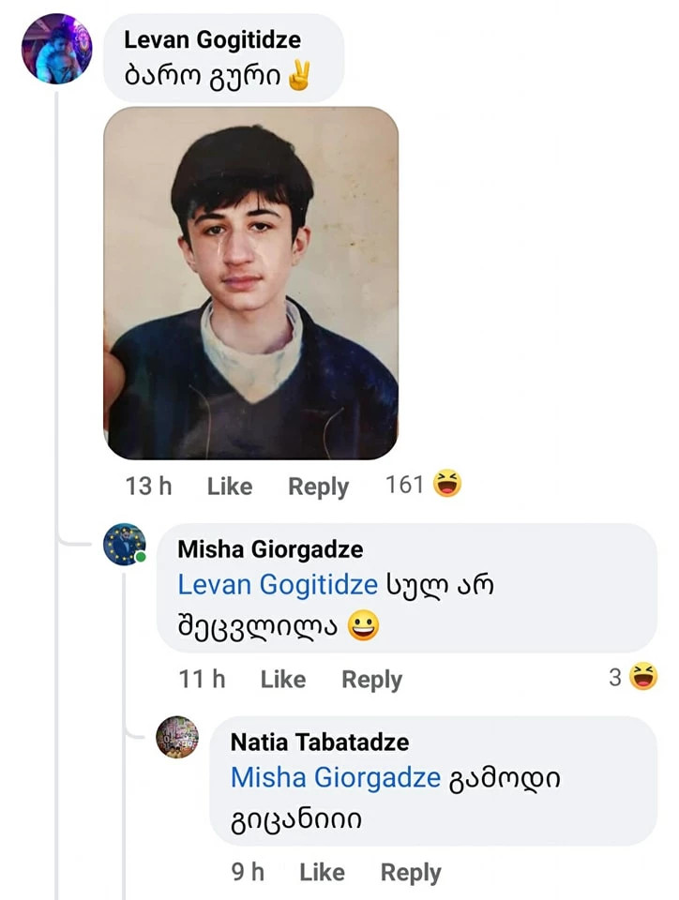
Task: Click Levan Gogitidze's profile avatar
Action: [56, 49]
